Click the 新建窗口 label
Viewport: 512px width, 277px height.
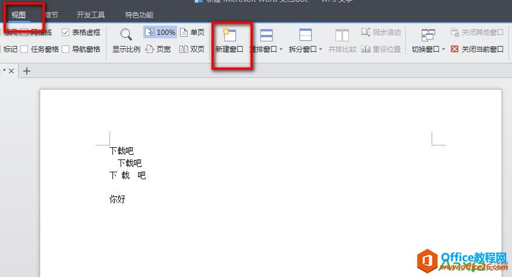click(229, 49)
